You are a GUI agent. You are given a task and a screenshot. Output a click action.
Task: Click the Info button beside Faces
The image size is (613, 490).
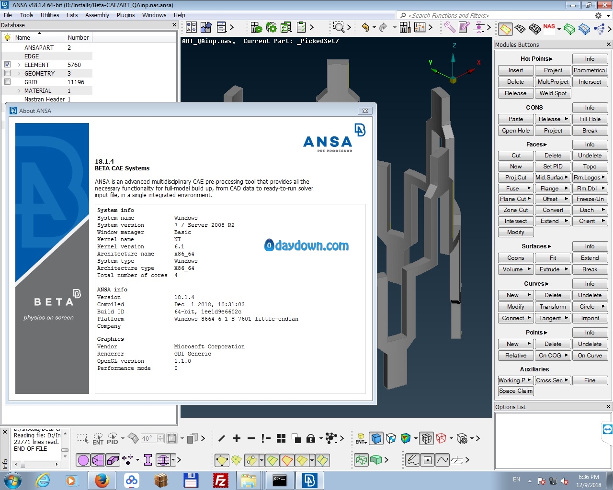click(590, 145)
